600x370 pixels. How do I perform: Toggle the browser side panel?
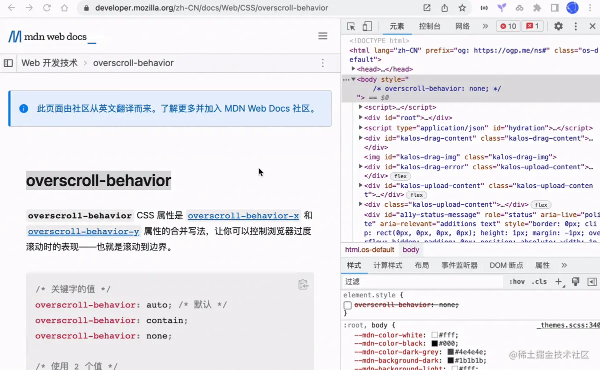(554, 8)
